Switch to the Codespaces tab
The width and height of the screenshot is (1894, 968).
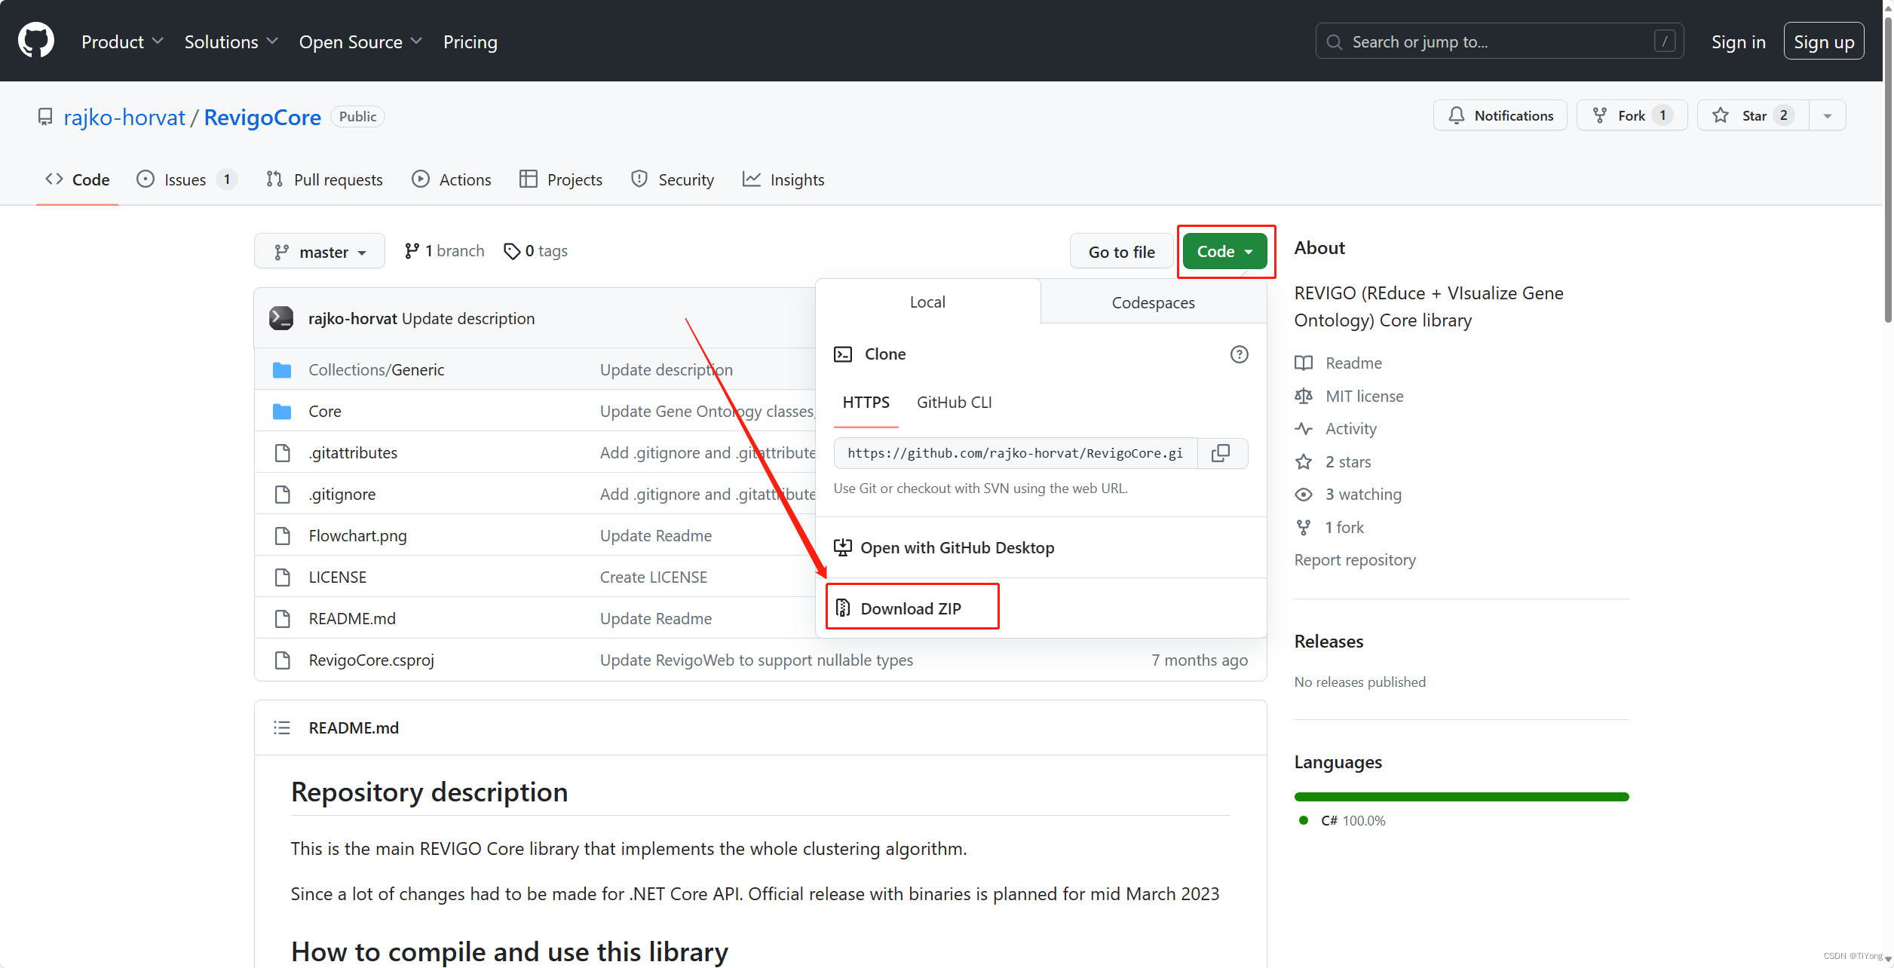tap(1153, 302)
